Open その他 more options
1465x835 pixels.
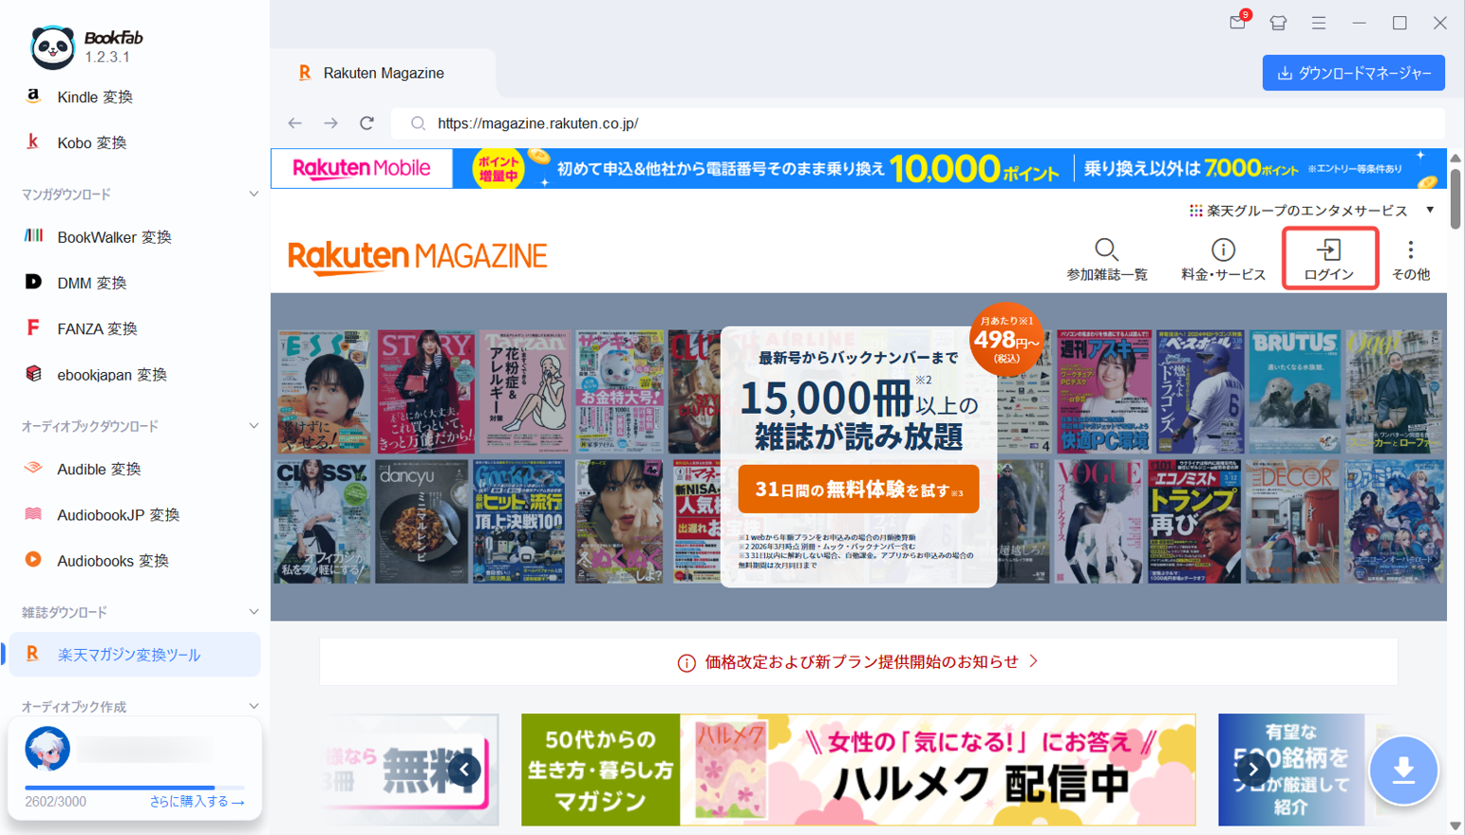(1411, 259)
